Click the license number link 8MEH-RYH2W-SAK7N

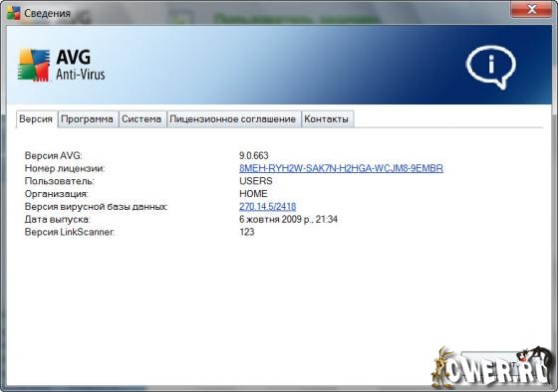341,168
